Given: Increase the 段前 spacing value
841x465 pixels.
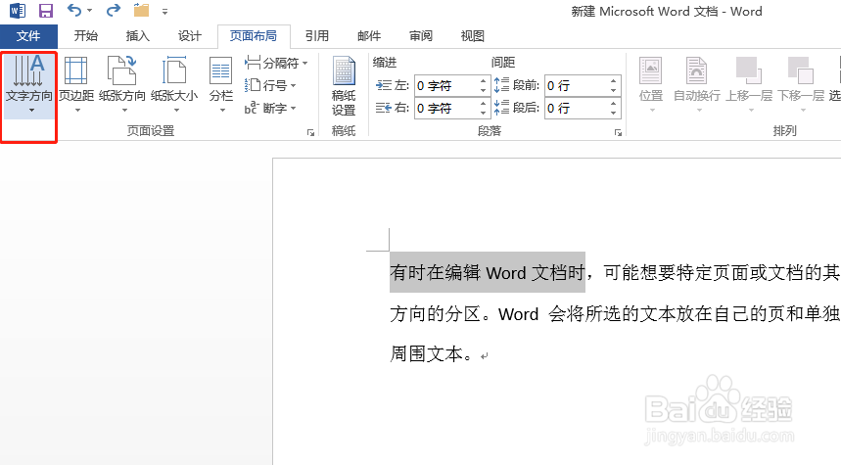Looking at the screenshot, I should 614,81.
